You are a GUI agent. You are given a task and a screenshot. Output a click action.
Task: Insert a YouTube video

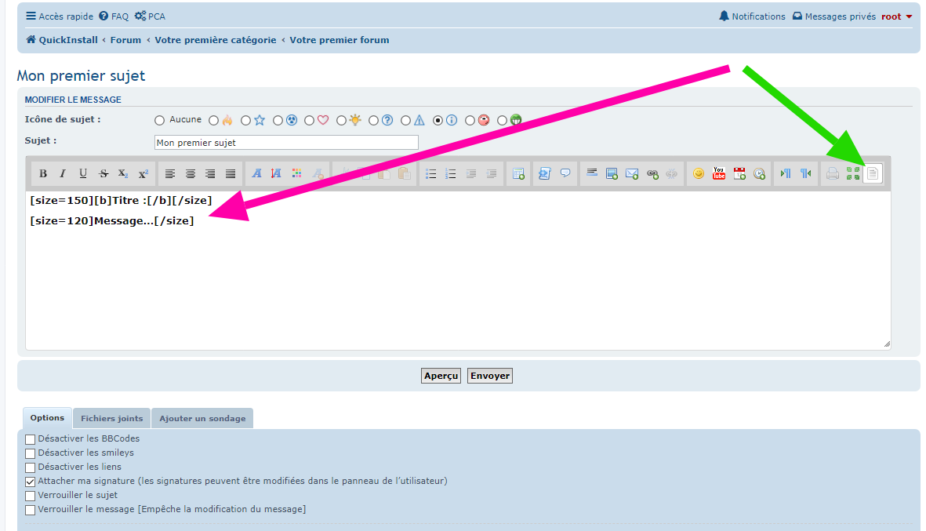[x=719, y=174]
